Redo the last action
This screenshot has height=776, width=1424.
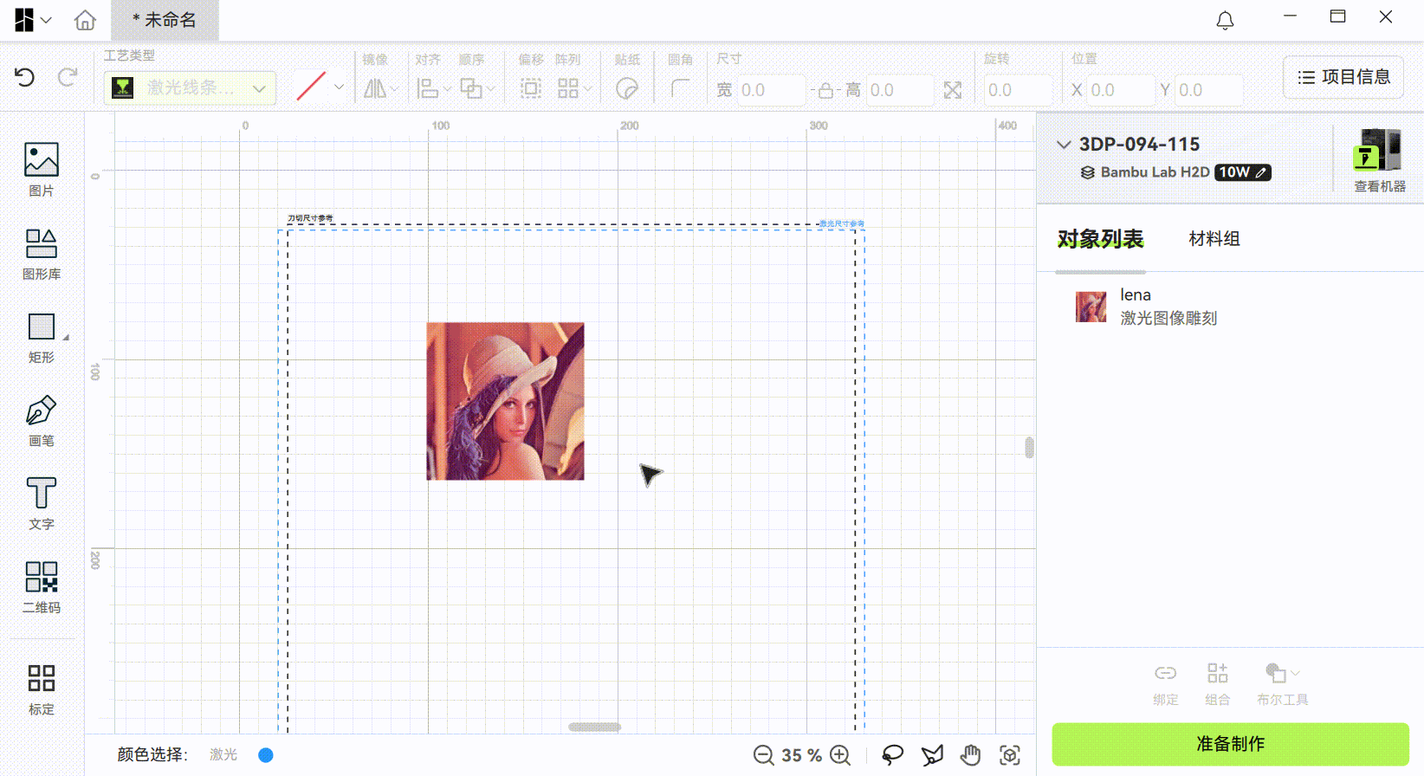coord(68,77)
